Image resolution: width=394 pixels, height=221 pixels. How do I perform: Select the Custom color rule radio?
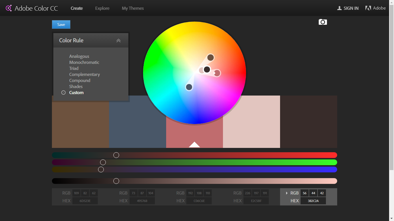(63, 93)
